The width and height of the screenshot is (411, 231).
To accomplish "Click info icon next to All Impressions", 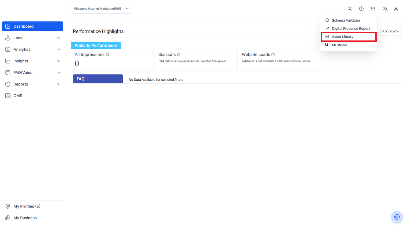I will 107,55.
